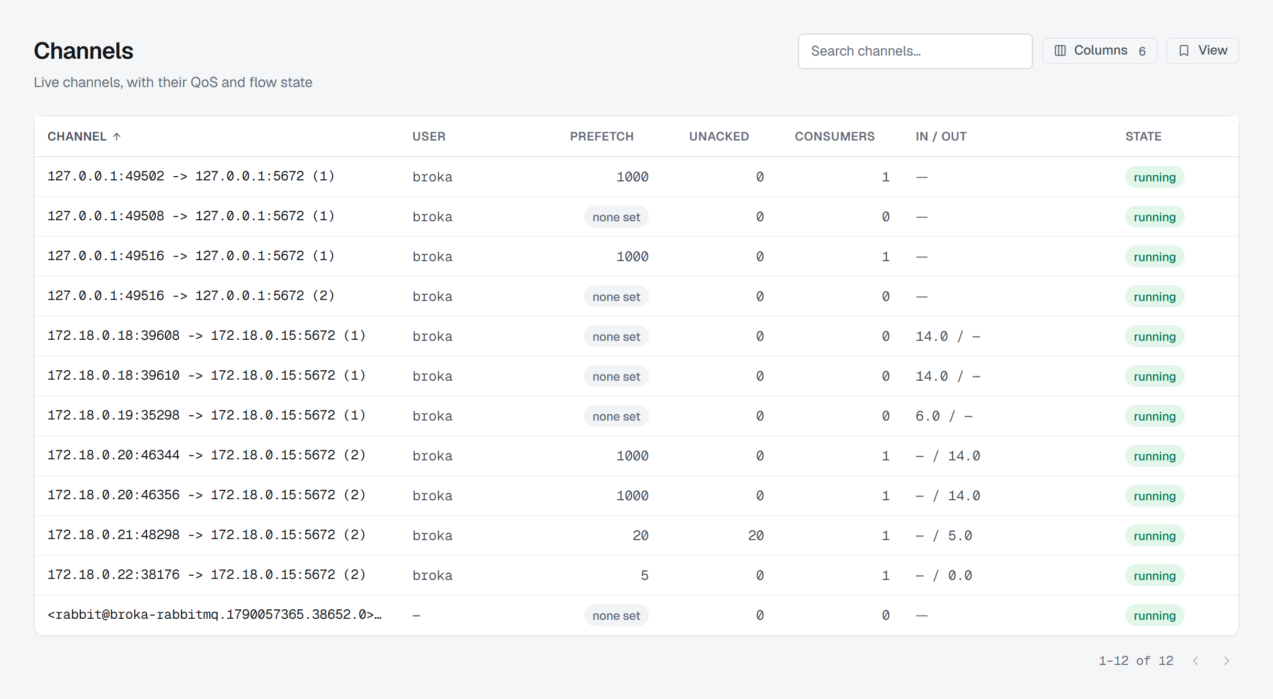Select channel 172.18.0.18:39608 row
Viewport: 1273px width, 699px height.
(636, 336)
